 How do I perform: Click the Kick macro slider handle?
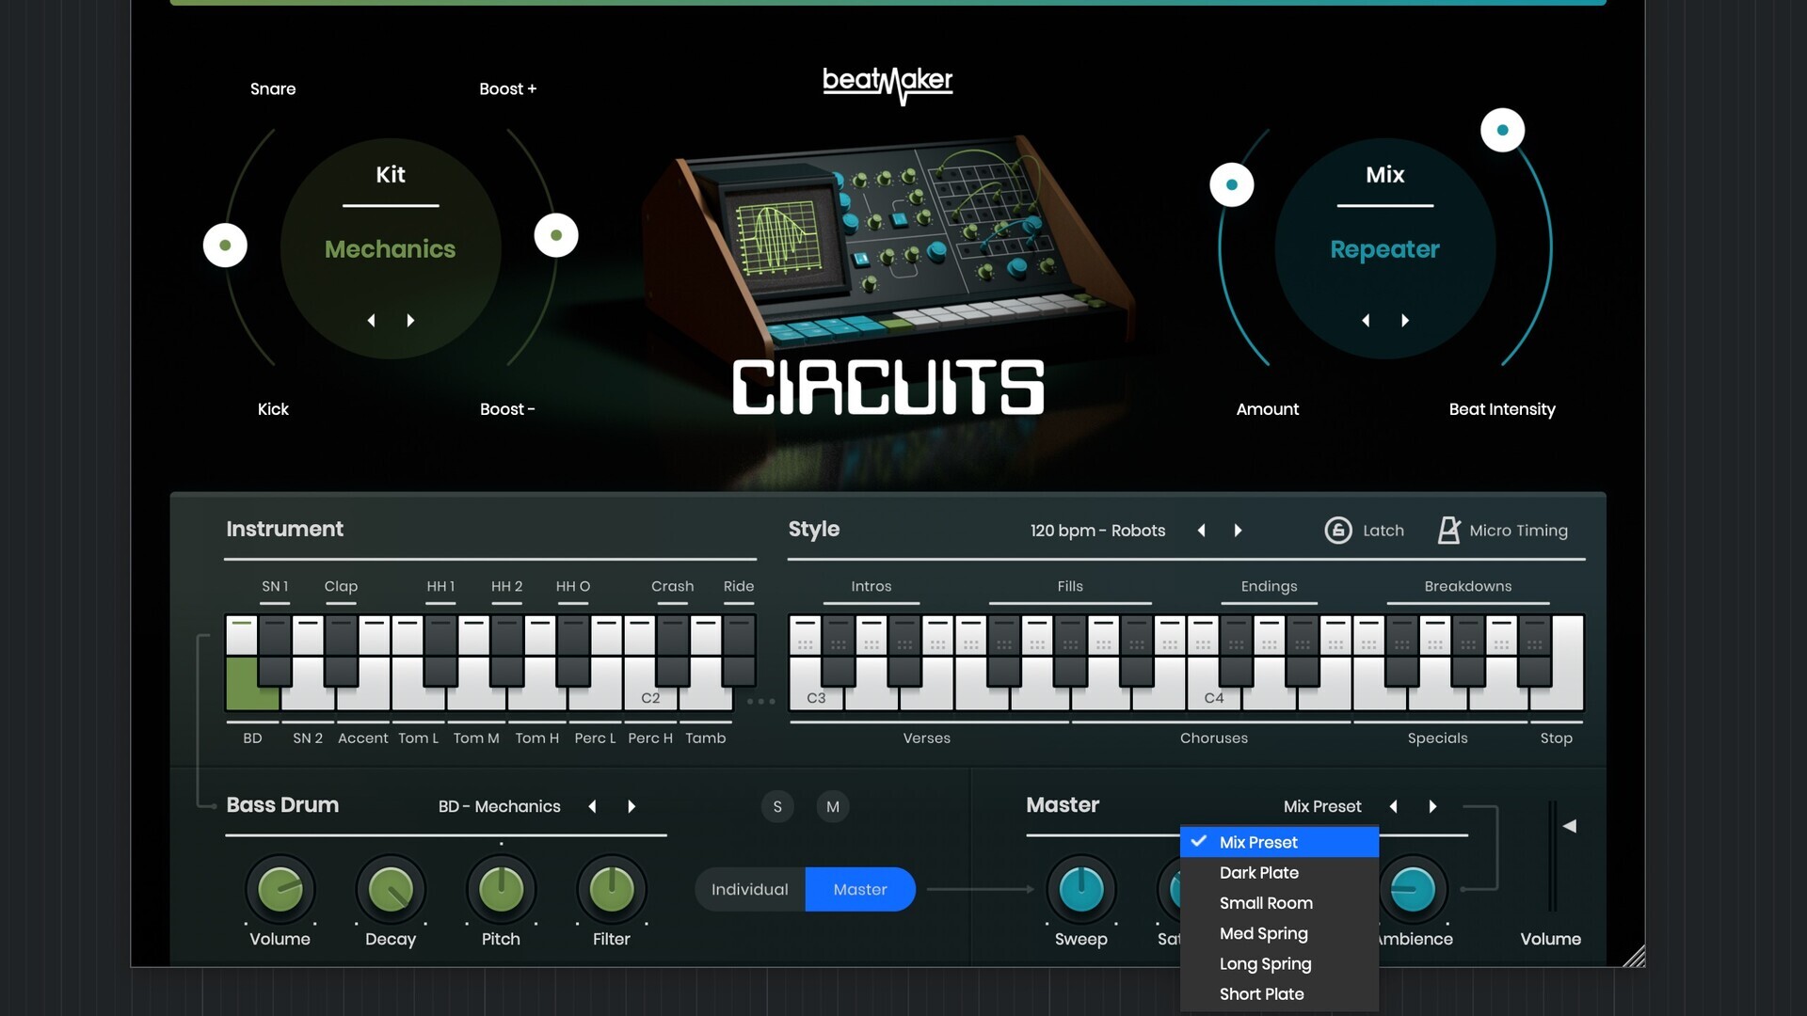tap(225, 246)
